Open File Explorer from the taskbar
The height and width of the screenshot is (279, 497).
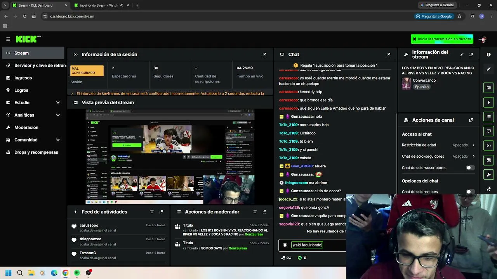point(31,273)
